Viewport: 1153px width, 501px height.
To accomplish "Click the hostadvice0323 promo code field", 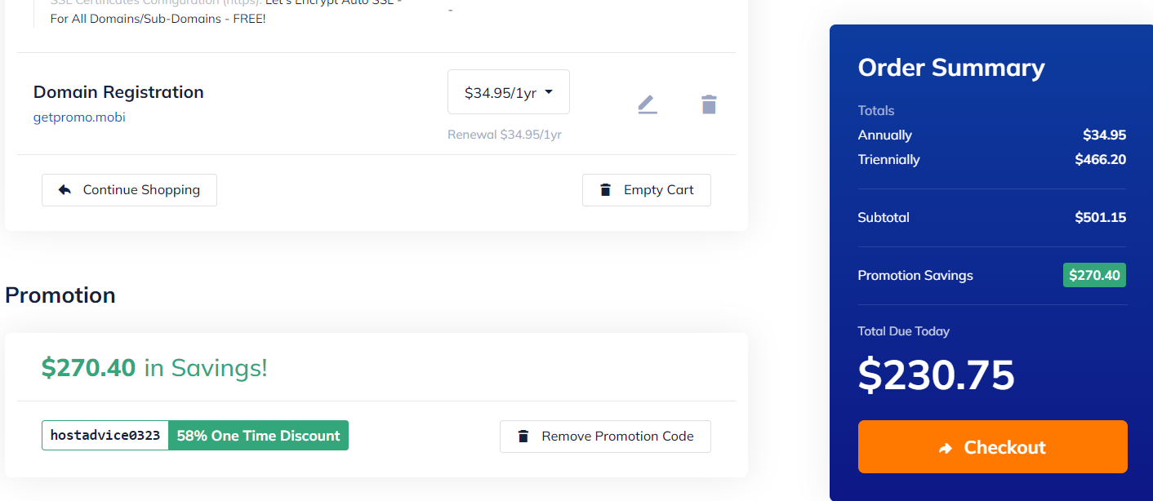I will pyautogui.click(x=105, y=435).
